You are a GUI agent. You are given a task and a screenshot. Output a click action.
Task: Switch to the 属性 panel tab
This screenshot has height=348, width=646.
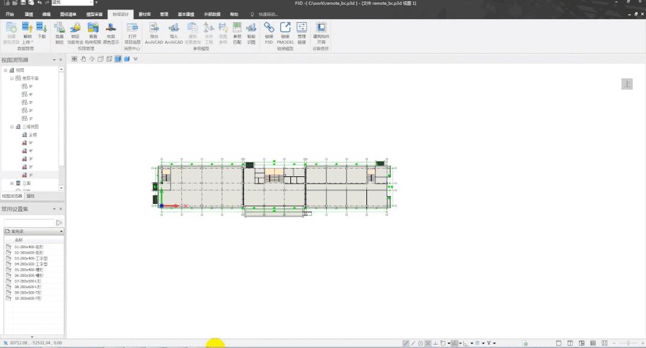tap(31, 196)
